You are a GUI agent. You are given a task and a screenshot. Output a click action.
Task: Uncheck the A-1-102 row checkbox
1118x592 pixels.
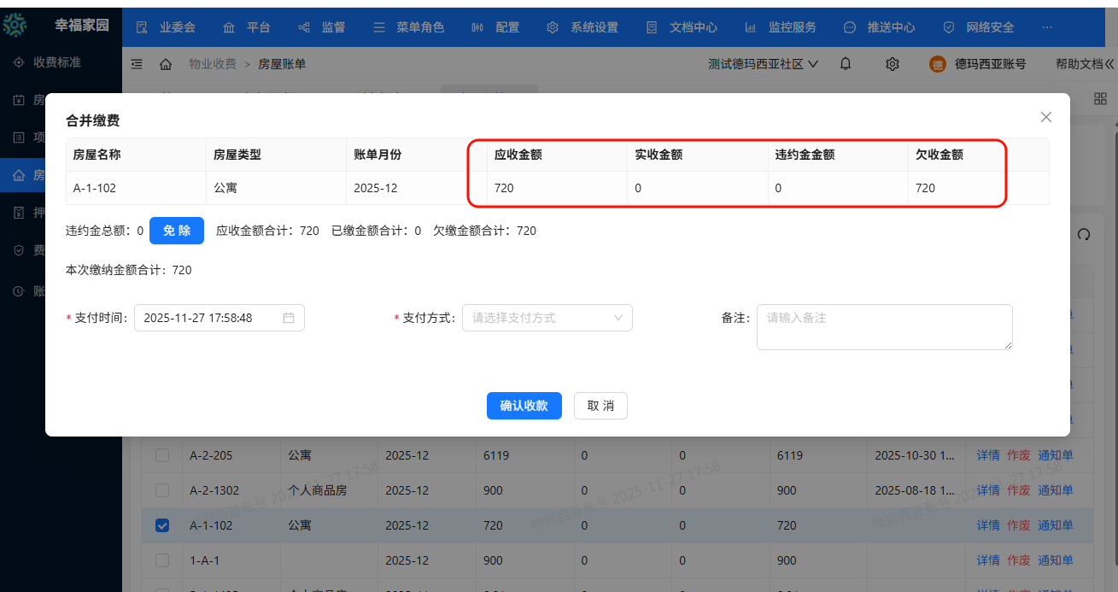[x=162, y=525]
